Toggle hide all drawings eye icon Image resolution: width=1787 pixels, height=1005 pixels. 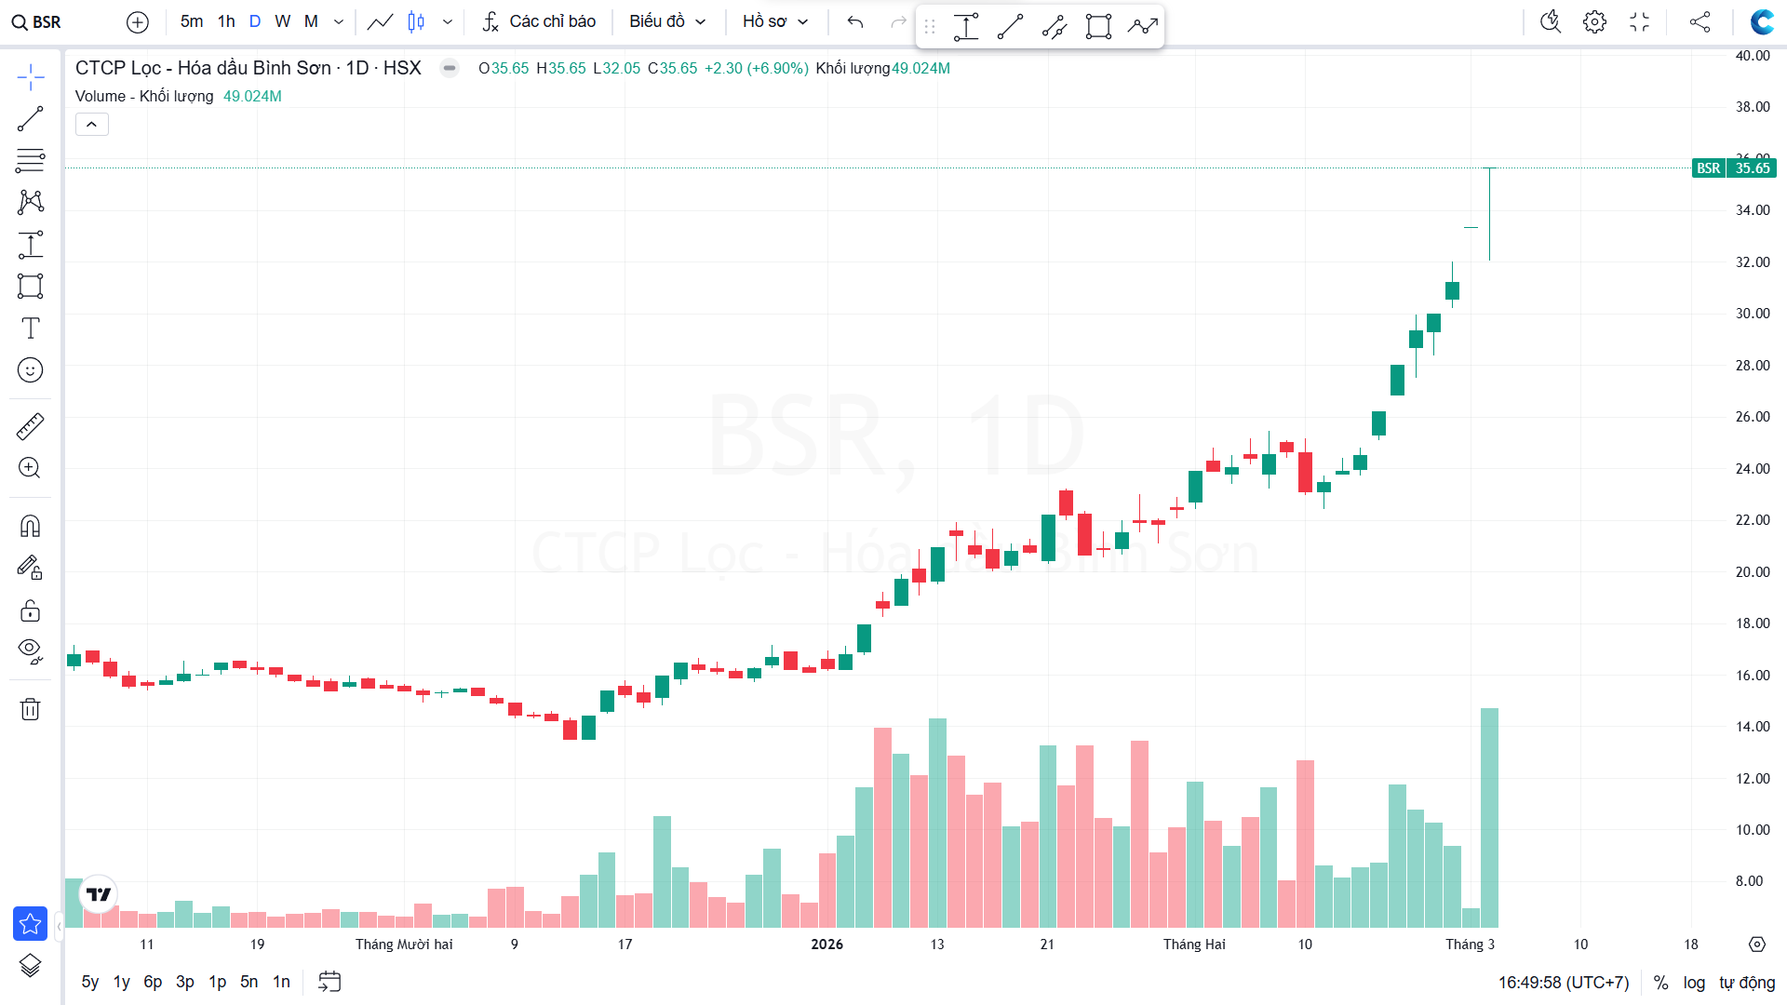pyautogui.click(x=30, y=650)
